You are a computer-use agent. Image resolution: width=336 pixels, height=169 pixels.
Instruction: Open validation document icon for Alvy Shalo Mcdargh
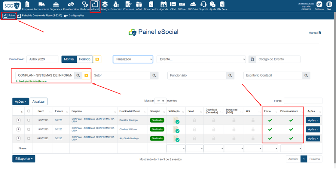click(x=176, y=138)
